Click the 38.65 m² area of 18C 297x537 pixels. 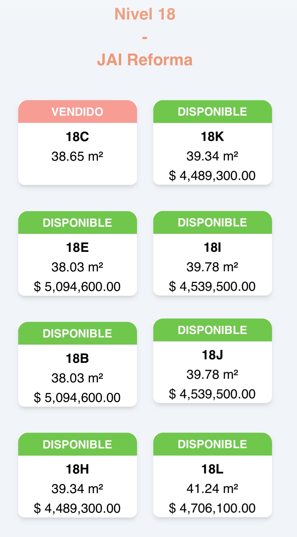coord(77,156)
